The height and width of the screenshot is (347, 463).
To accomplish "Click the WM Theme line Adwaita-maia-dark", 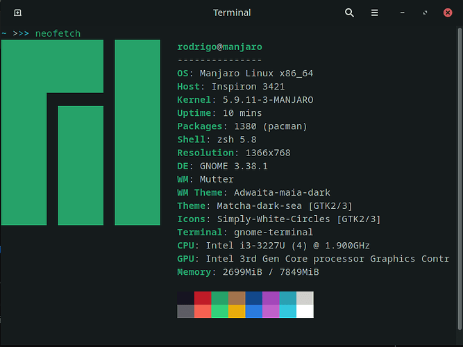I will (253, 192).
